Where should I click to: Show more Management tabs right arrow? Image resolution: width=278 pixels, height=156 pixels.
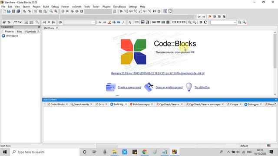coord(39,32)
